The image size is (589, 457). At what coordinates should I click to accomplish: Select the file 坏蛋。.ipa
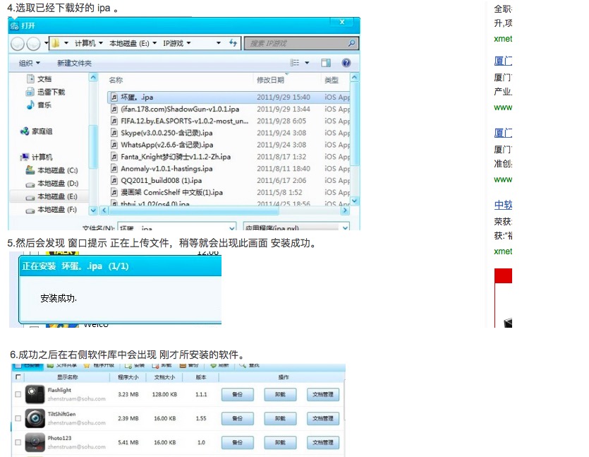click(229, 97)
